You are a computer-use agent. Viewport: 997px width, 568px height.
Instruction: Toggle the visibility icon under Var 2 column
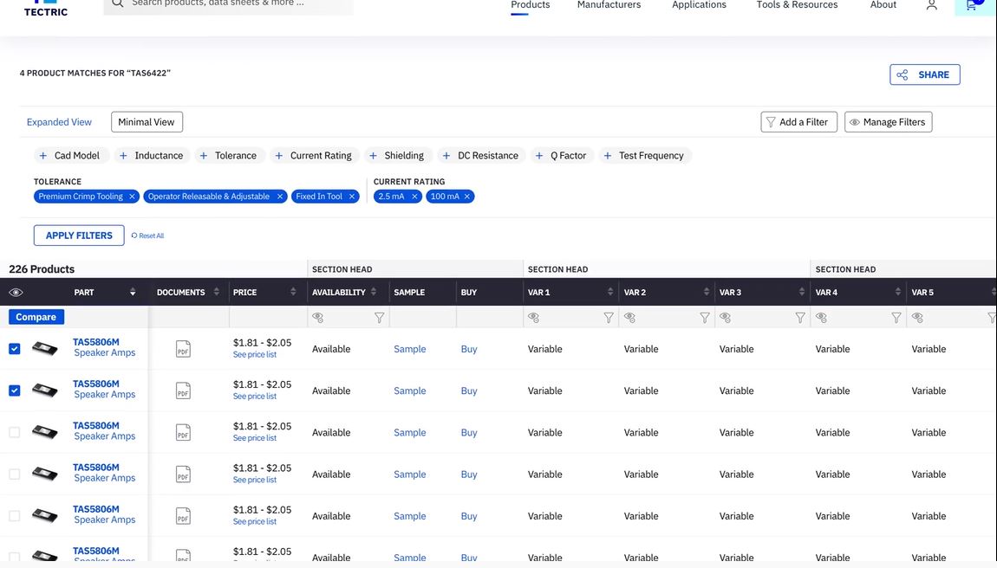click(x=630, y=318)
